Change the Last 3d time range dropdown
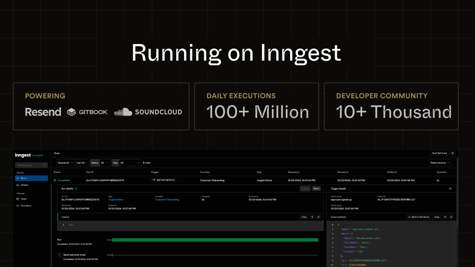Screen dimensions: 475x267 click(x=81, y=162)
